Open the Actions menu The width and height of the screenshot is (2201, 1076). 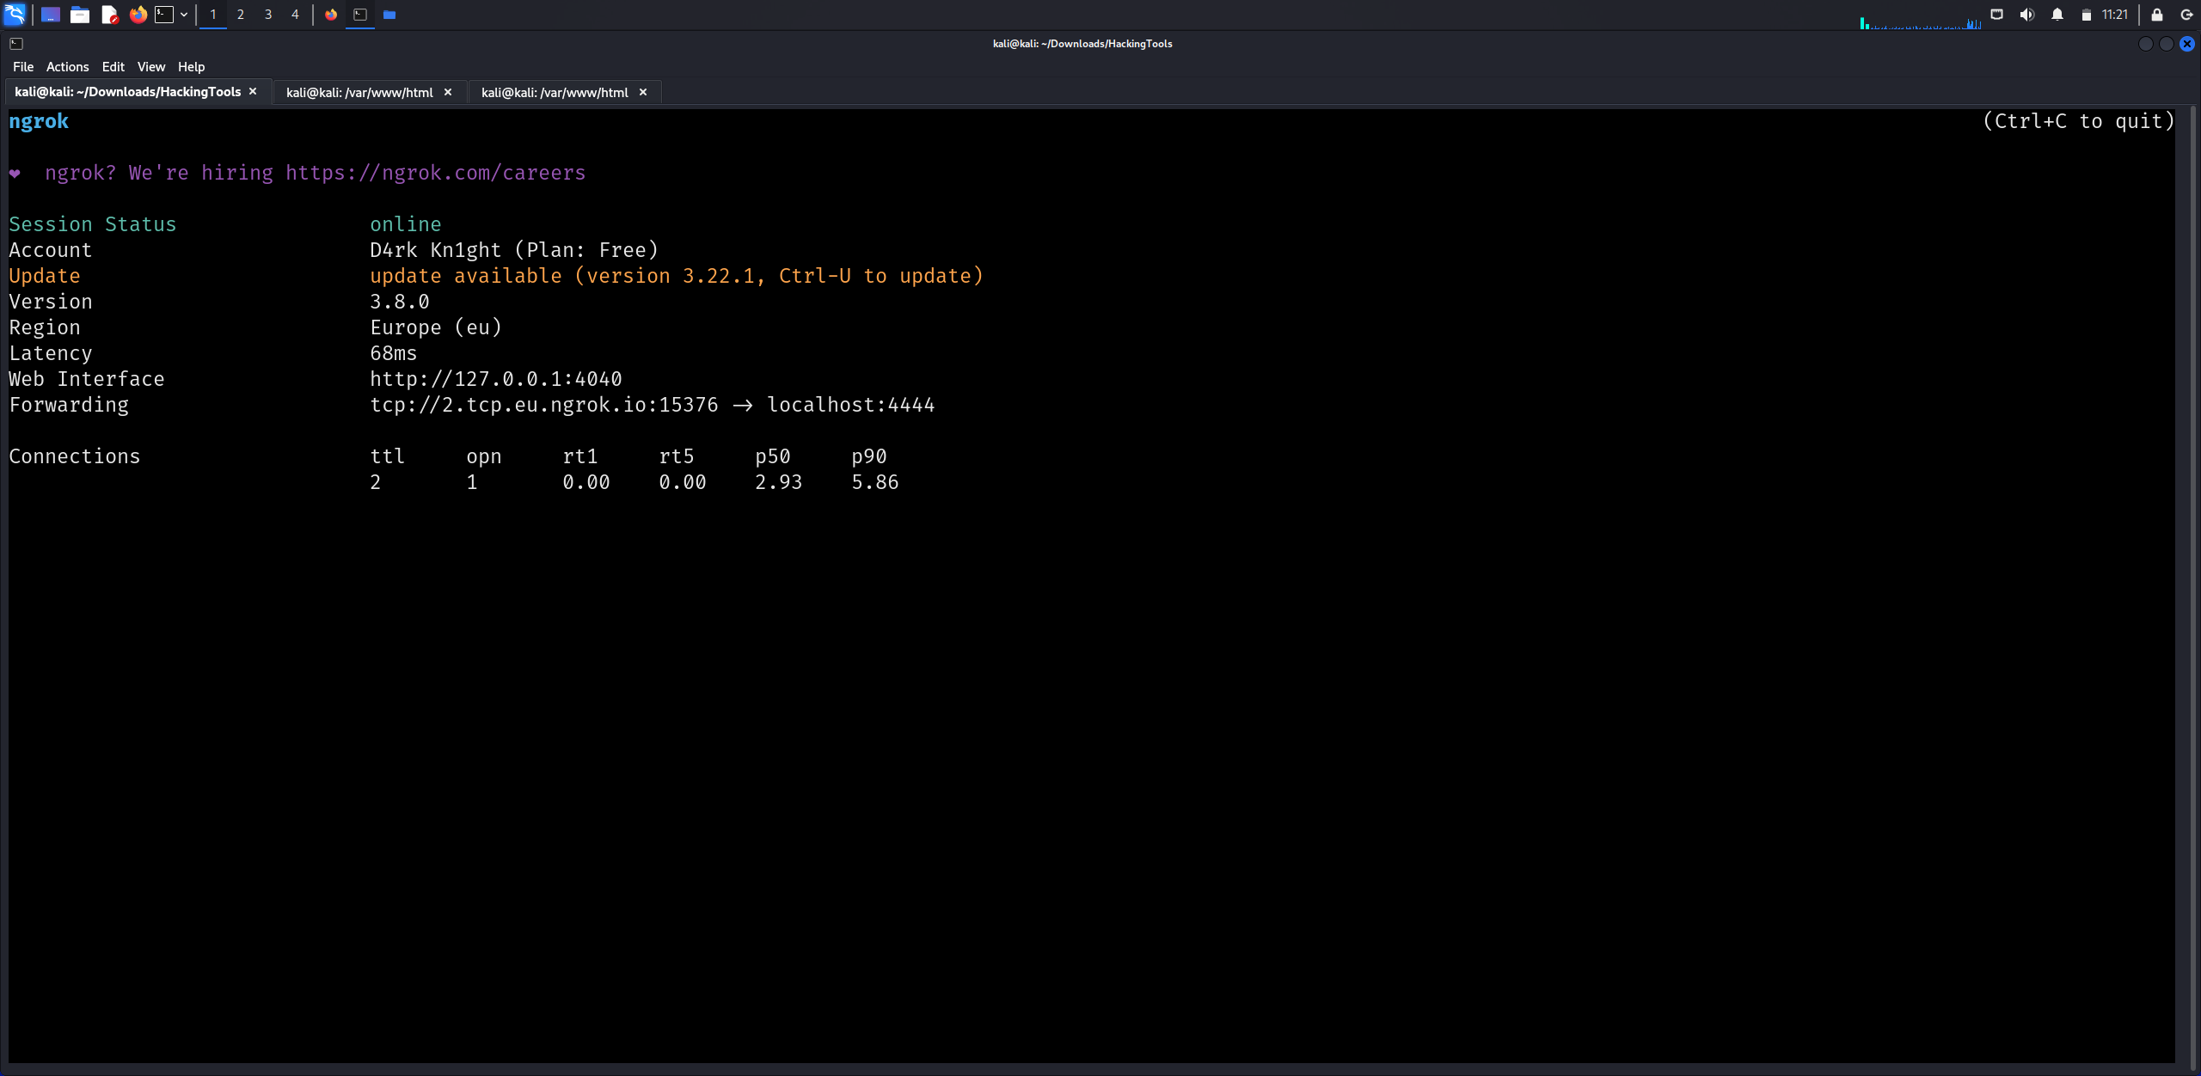point(67,67)
